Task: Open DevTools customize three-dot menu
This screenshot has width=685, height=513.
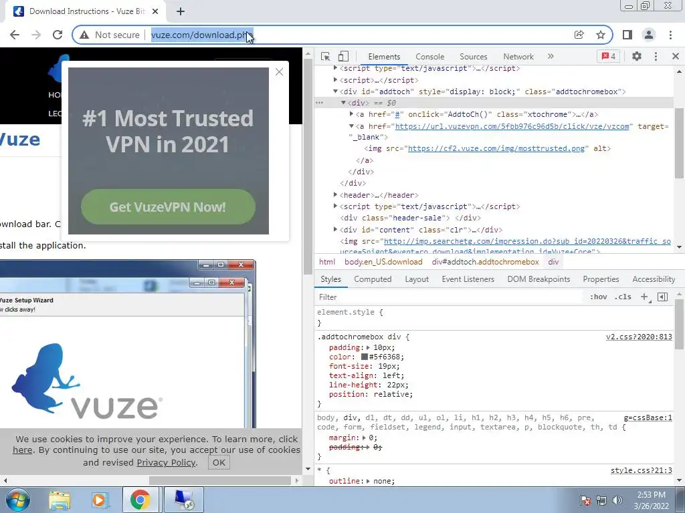Action: click(656, 56)
